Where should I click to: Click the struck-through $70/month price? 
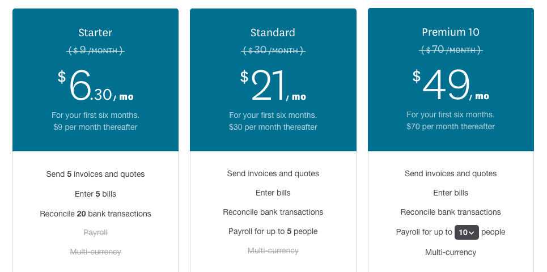point(451,50)
